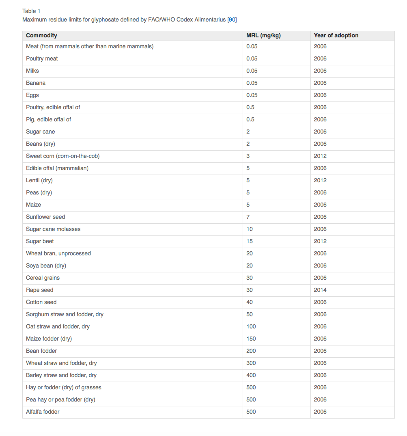The width and height of the screenshot is (407, 436).
Task: Click the Sunflower seed commodity cell
Action: 45,217
